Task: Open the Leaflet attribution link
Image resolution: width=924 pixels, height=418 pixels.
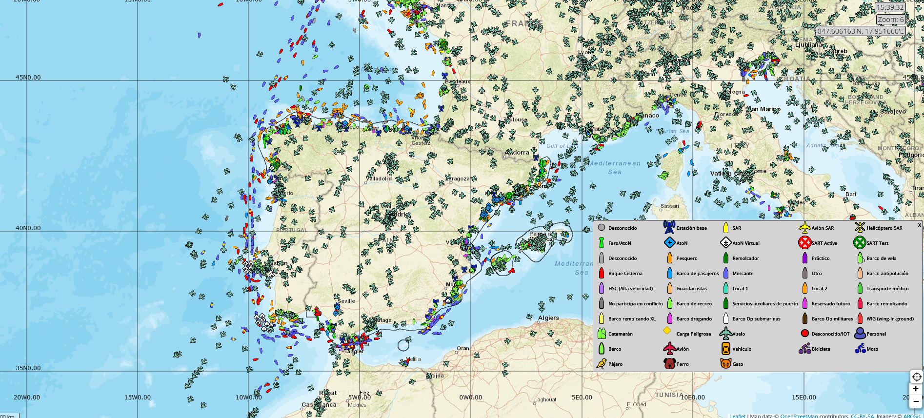Action: point(738,416)
